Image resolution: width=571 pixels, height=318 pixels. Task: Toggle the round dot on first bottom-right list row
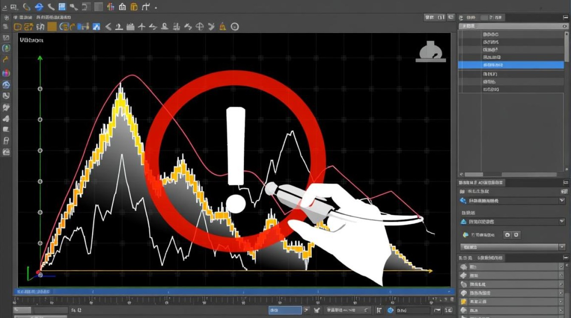click(x=561, y=267)
